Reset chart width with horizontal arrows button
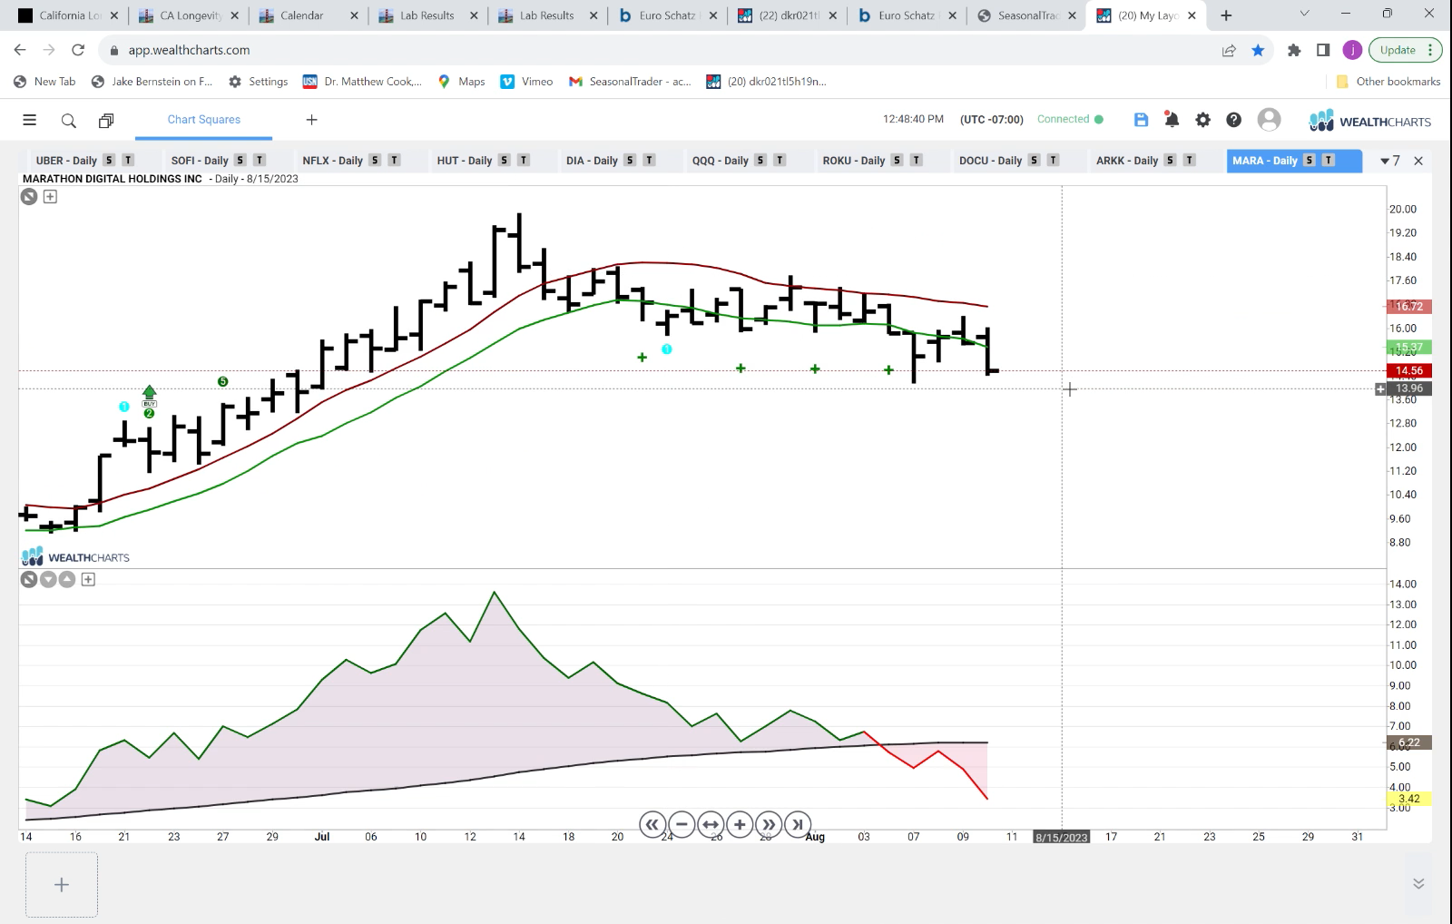The width and height of the screenshot is (1452, 924). [x=711, y=824]
